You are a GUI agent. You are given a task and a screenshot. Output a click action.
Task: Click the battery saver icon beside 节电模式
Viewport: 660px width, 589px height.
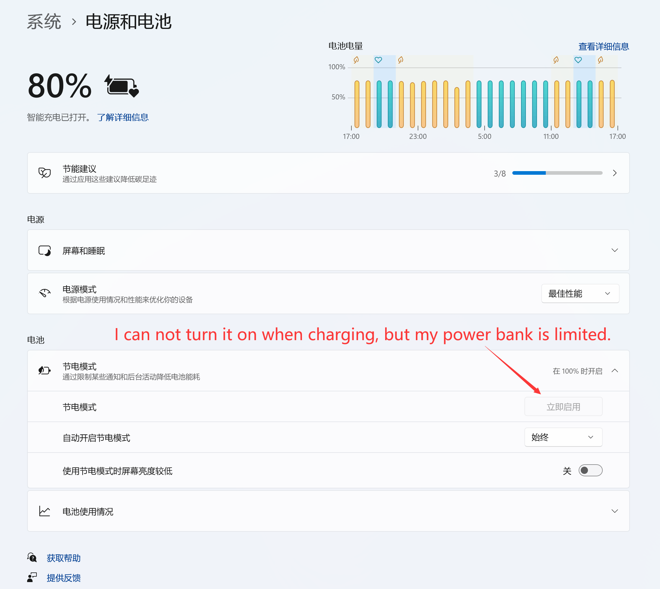45,371
